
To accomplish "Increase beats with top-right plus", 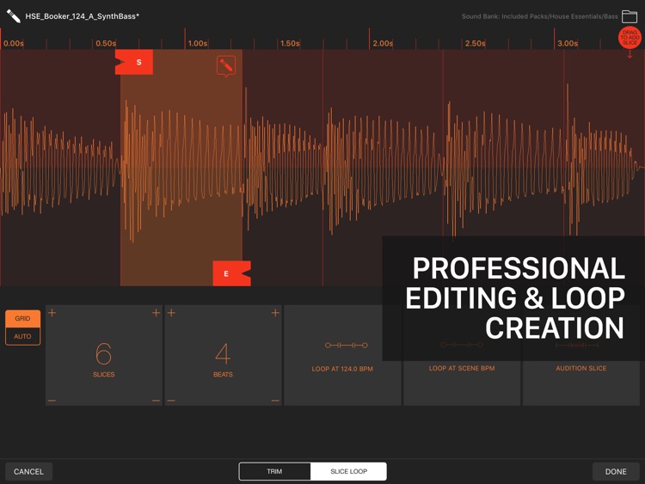I will click(275, 313).
